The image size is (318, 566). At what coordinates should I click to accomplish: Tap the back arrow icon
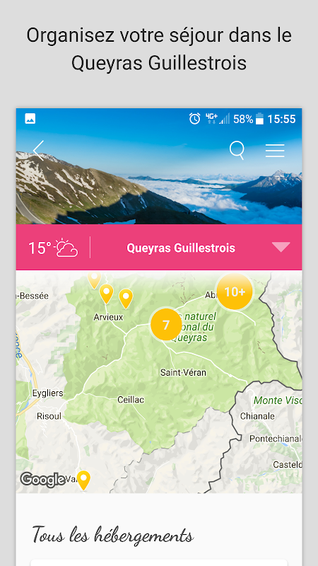tap(38, 151)
